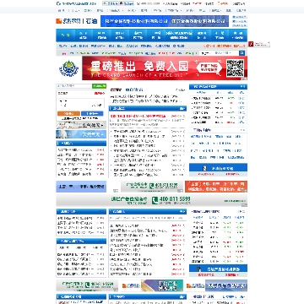The image size is (304, 304).
Task: Click the 石油 site logo in the header
Action: 77,21
